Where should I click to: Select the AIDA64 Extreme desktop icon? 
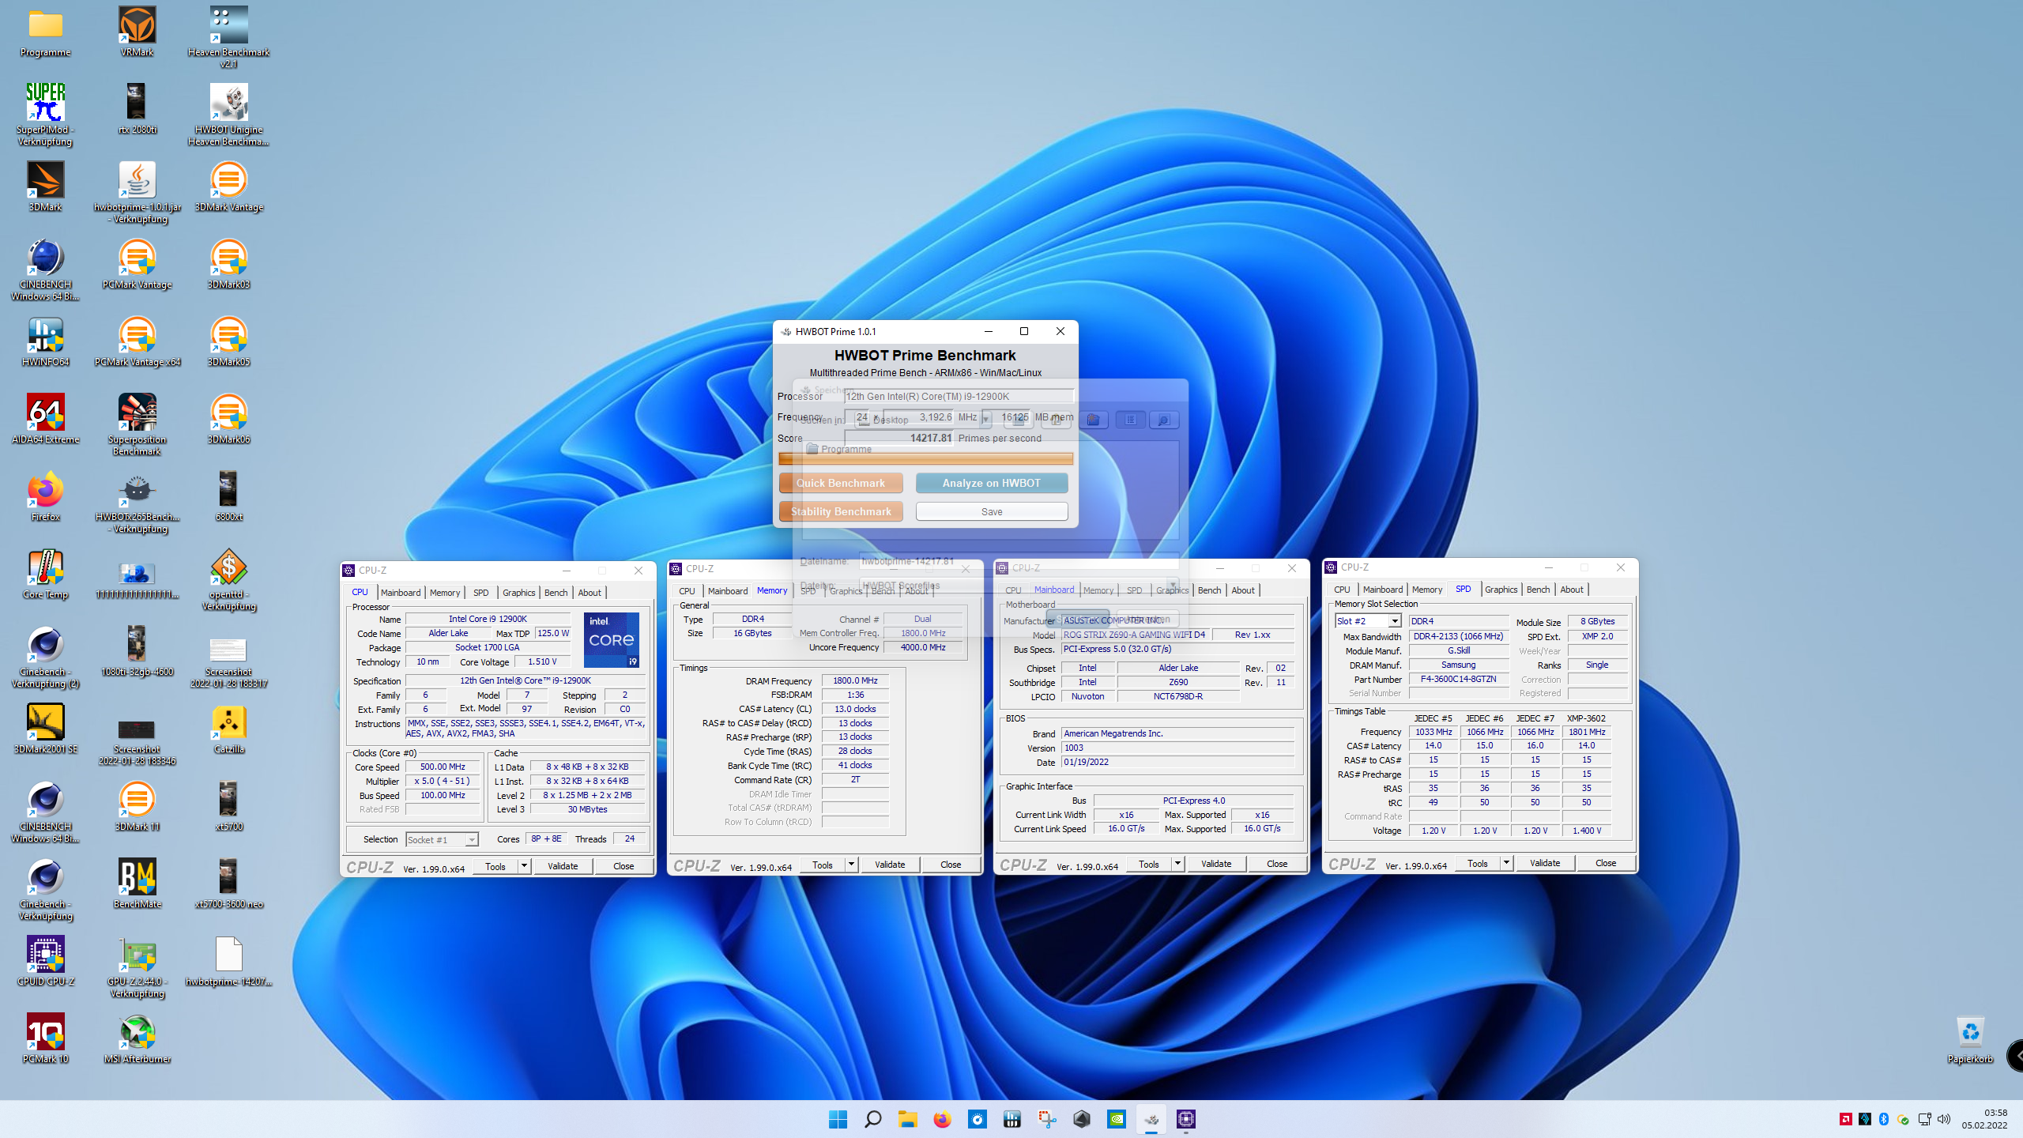[x=46, y=419]
